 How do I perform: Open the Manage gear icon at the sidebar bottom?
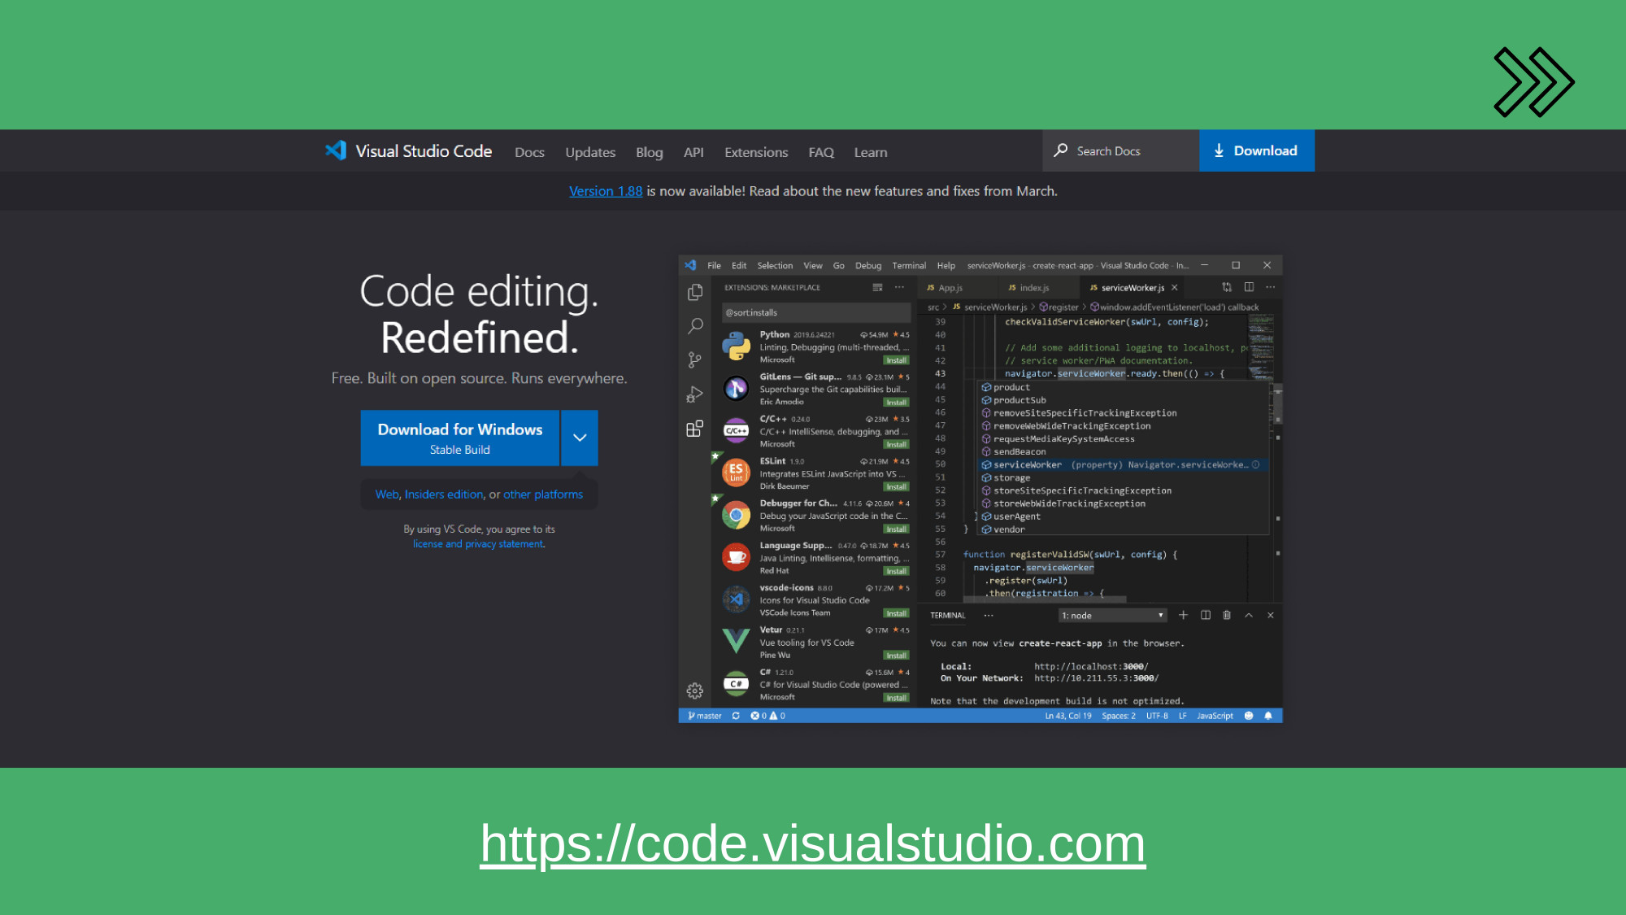pos(694,691)
